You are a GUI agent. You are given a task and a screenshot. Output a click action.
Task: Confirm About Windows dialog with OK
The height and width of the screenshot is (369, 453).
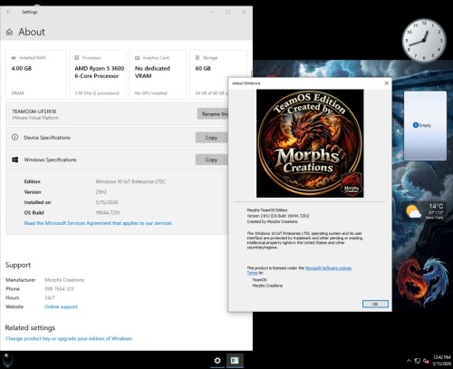(375, 304)
